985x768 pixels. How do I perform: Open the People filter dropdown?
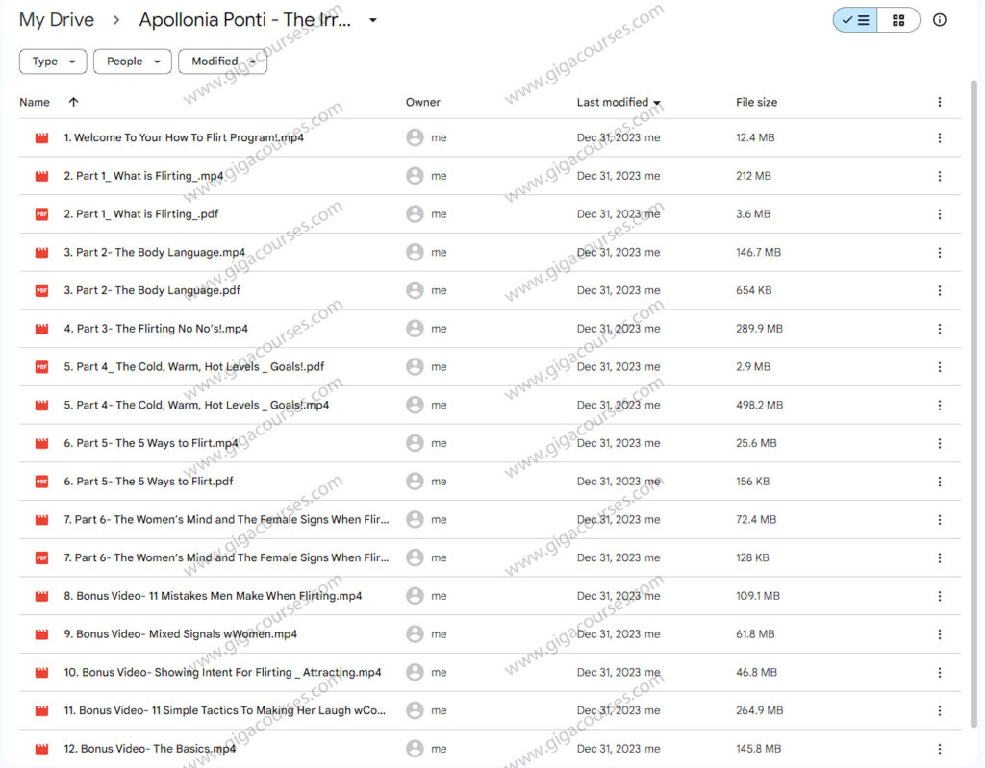[133, 62]
